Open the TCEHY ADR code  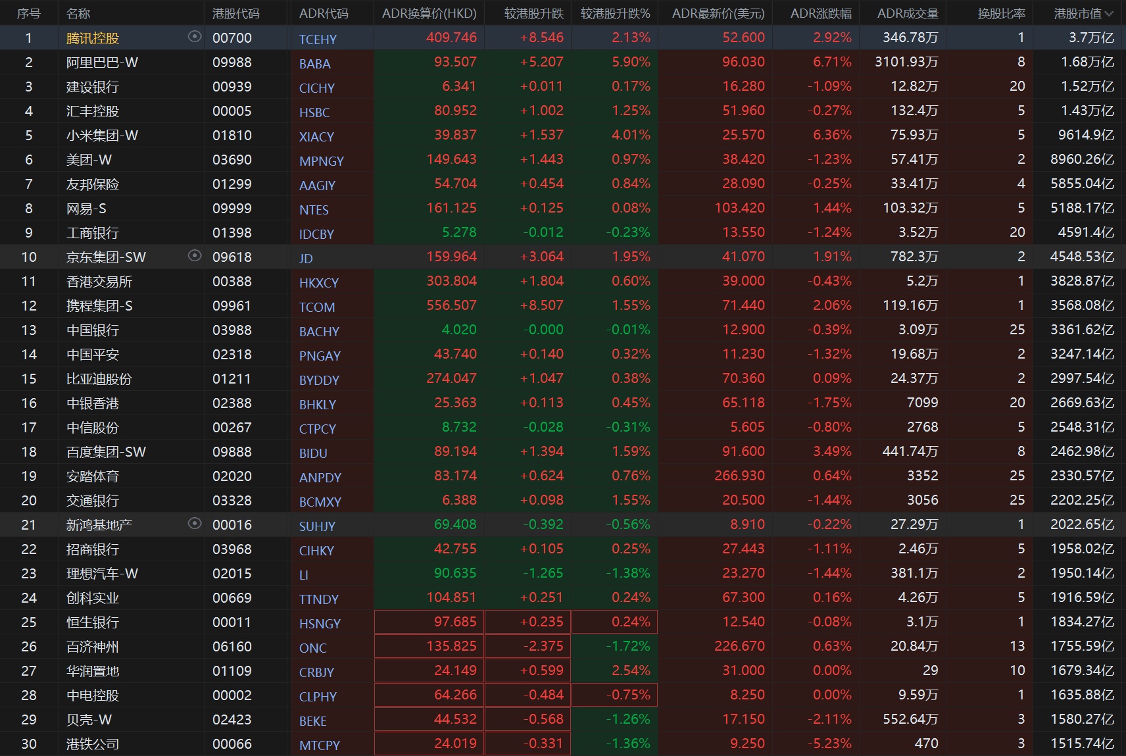coord(318,39)
